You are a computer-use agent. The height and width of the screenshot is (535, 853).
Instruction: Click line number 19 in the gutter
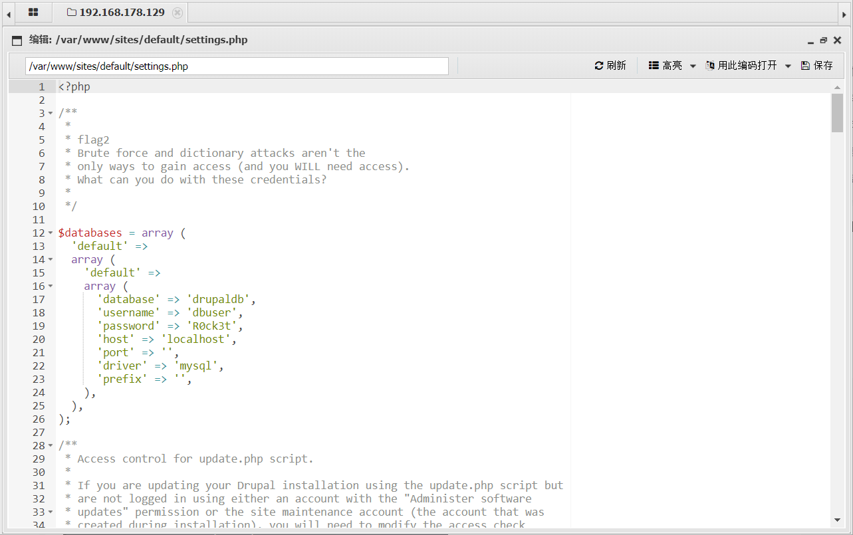(x=39, y=326)
